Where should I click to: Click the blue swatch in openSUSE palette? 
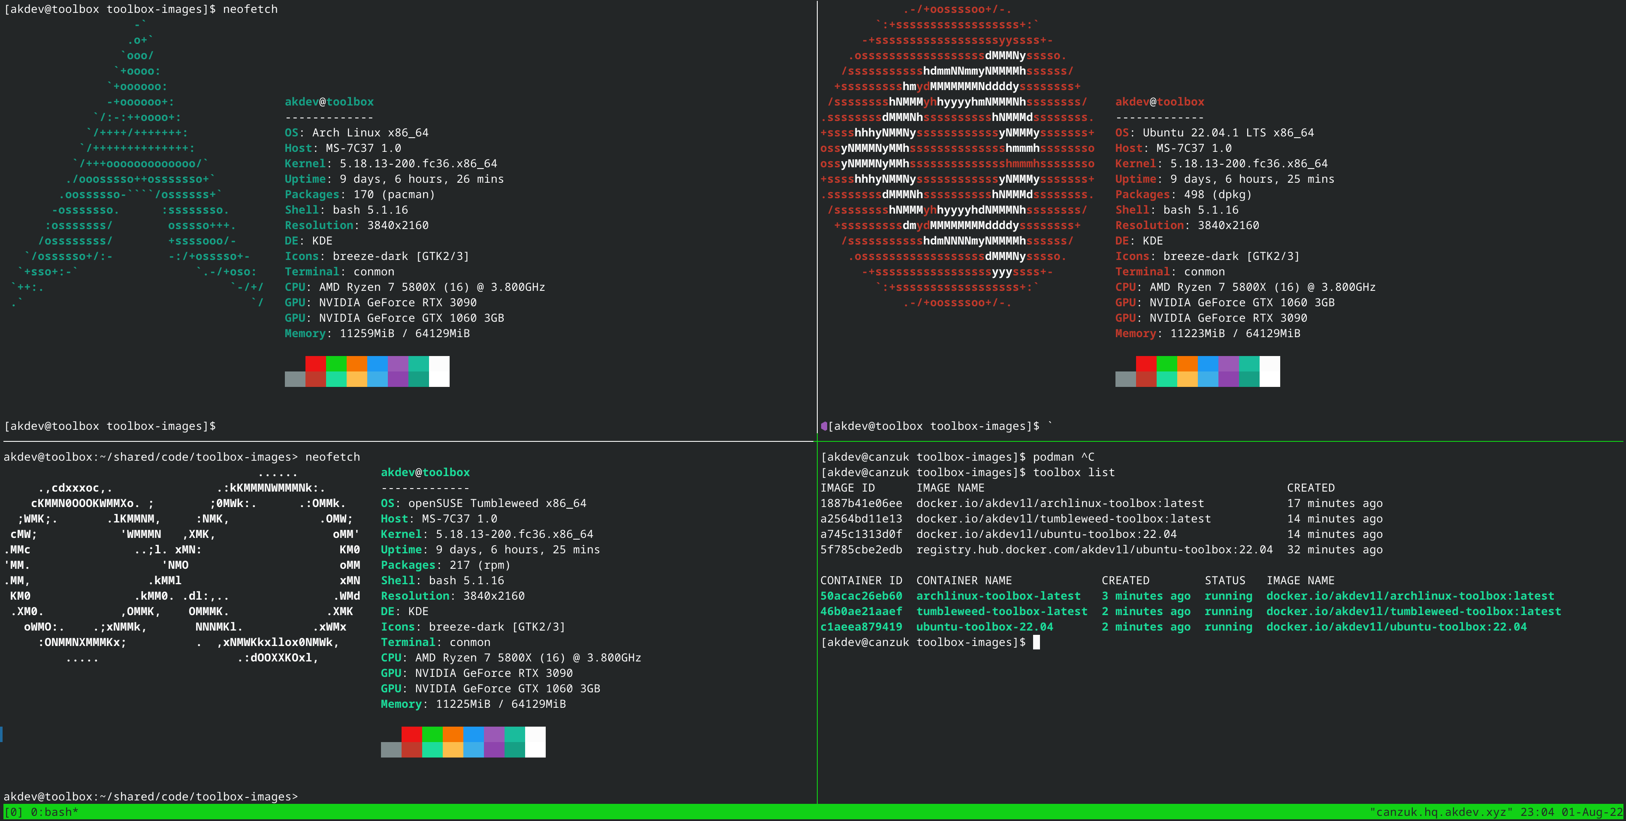tap(473, 734)
